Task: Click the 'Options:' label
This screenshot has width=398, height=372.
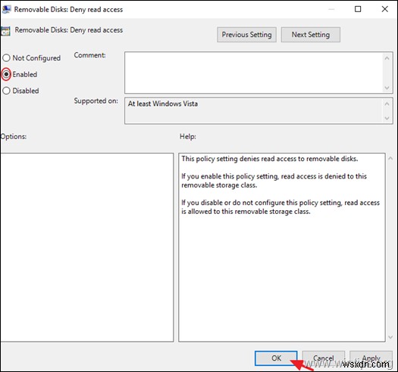Action: 14,137
